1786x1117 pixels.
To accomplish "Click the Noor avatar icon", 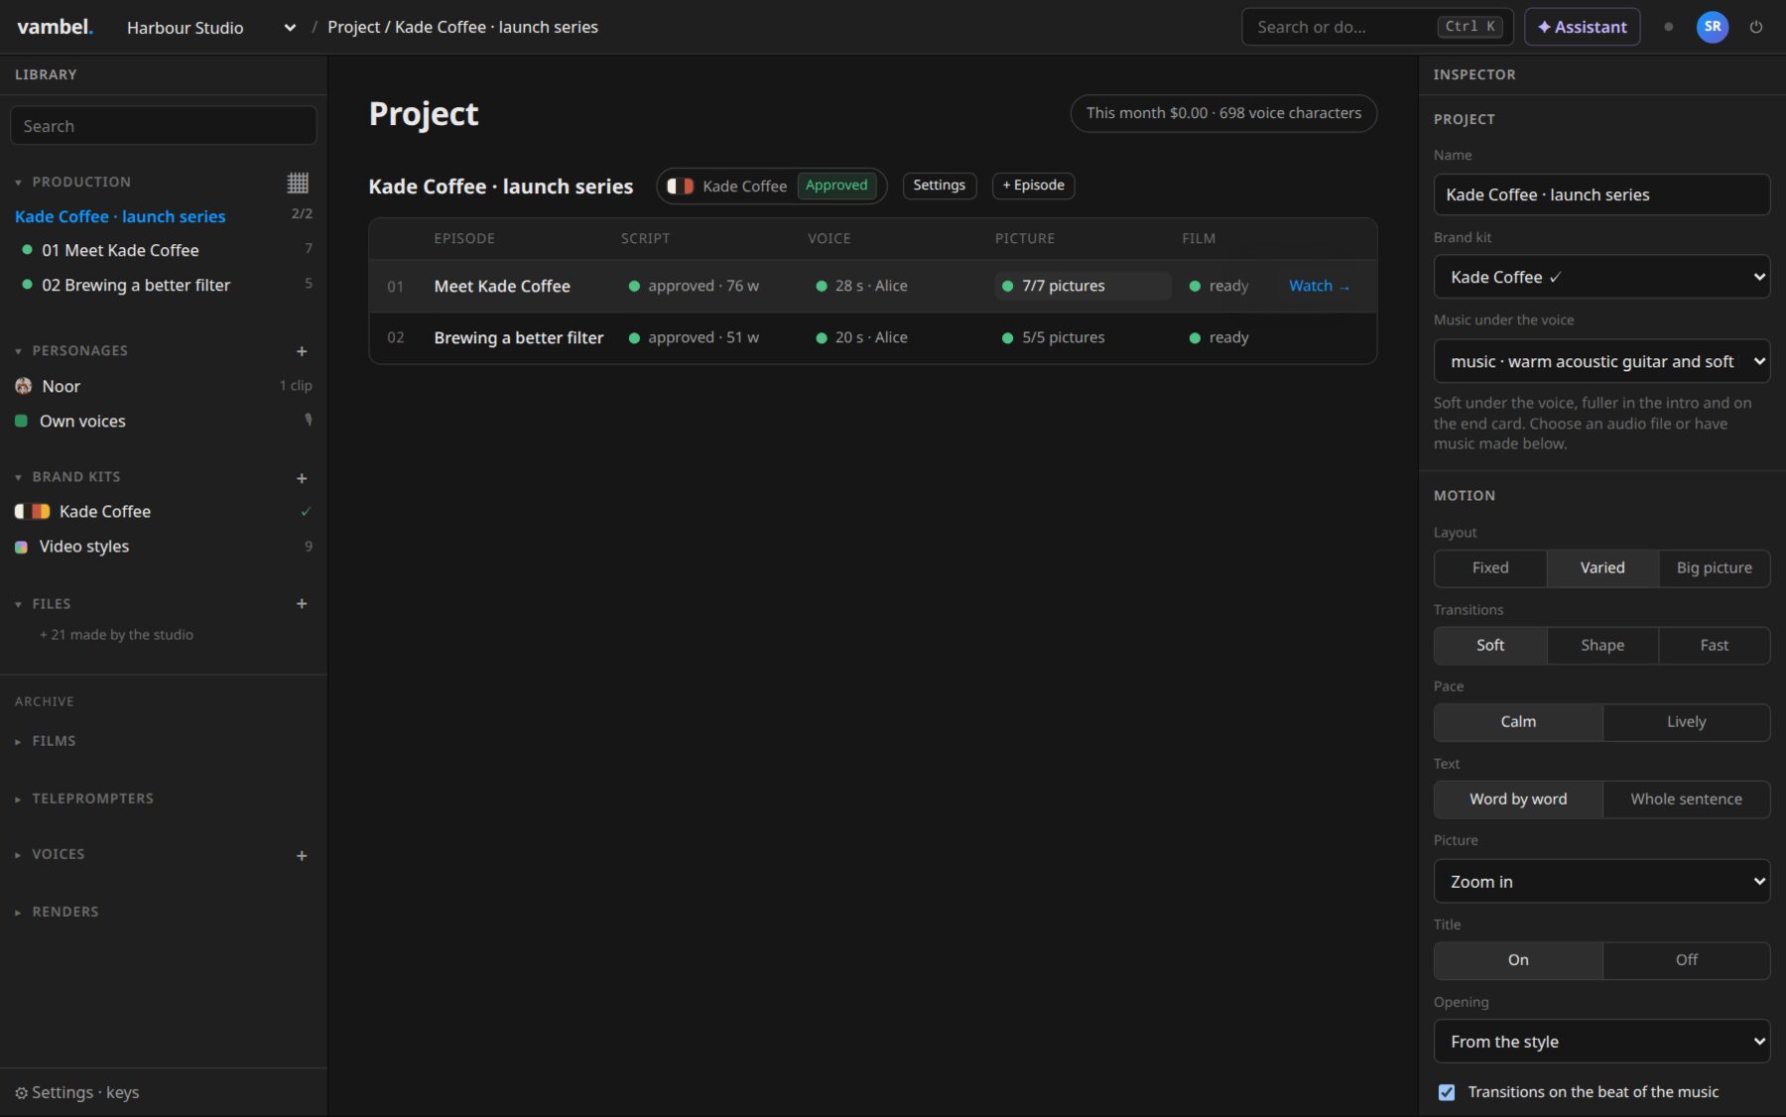I will tap(24, 386).
